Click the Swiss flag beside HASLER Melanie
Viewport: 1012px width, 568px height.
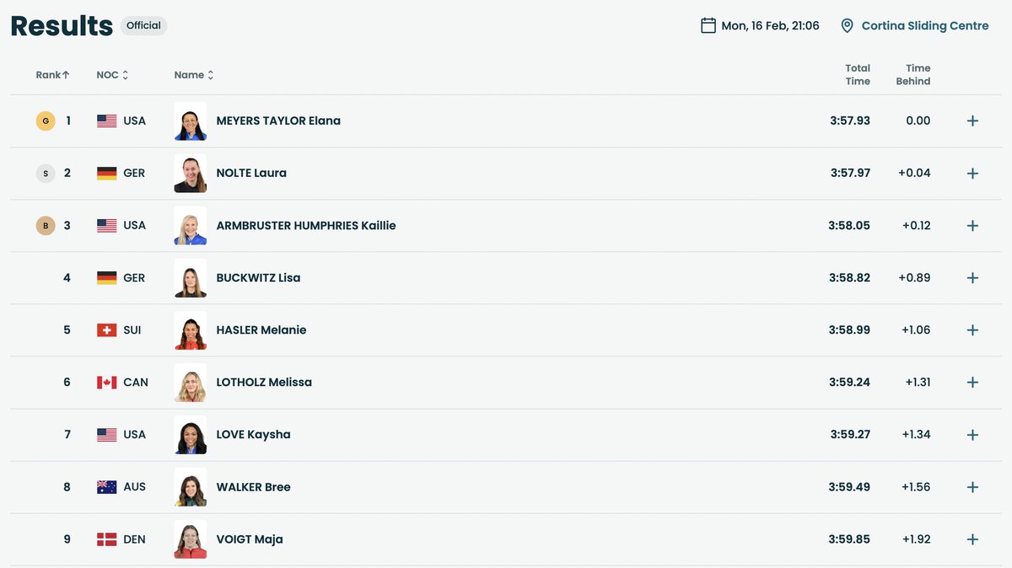tap(107, 330)
